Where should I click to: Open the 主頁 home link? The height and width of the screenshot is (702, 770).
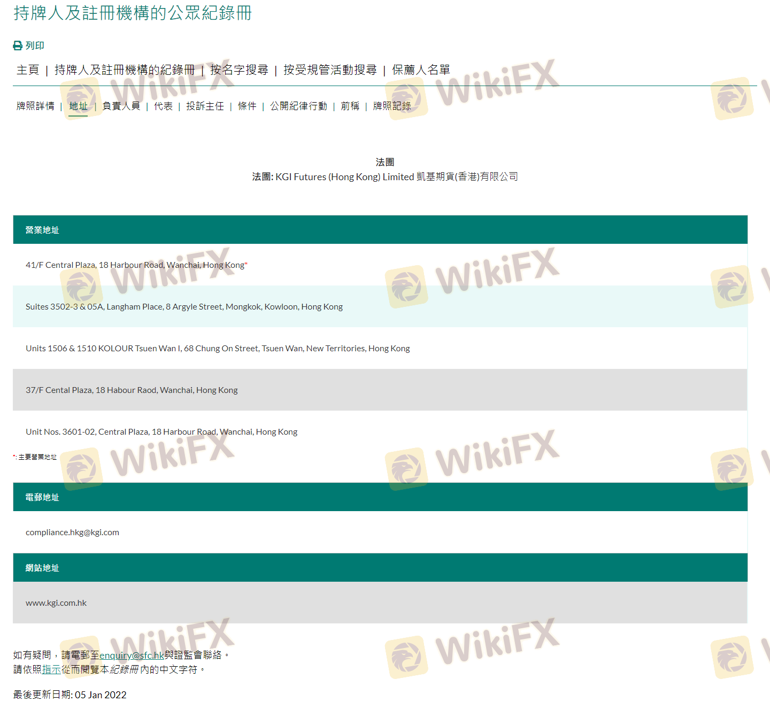coord(28,70)
